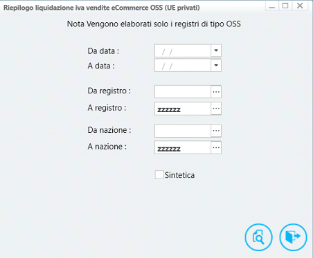Select the A registro field containing zzzzzz

tap(183, 109)
